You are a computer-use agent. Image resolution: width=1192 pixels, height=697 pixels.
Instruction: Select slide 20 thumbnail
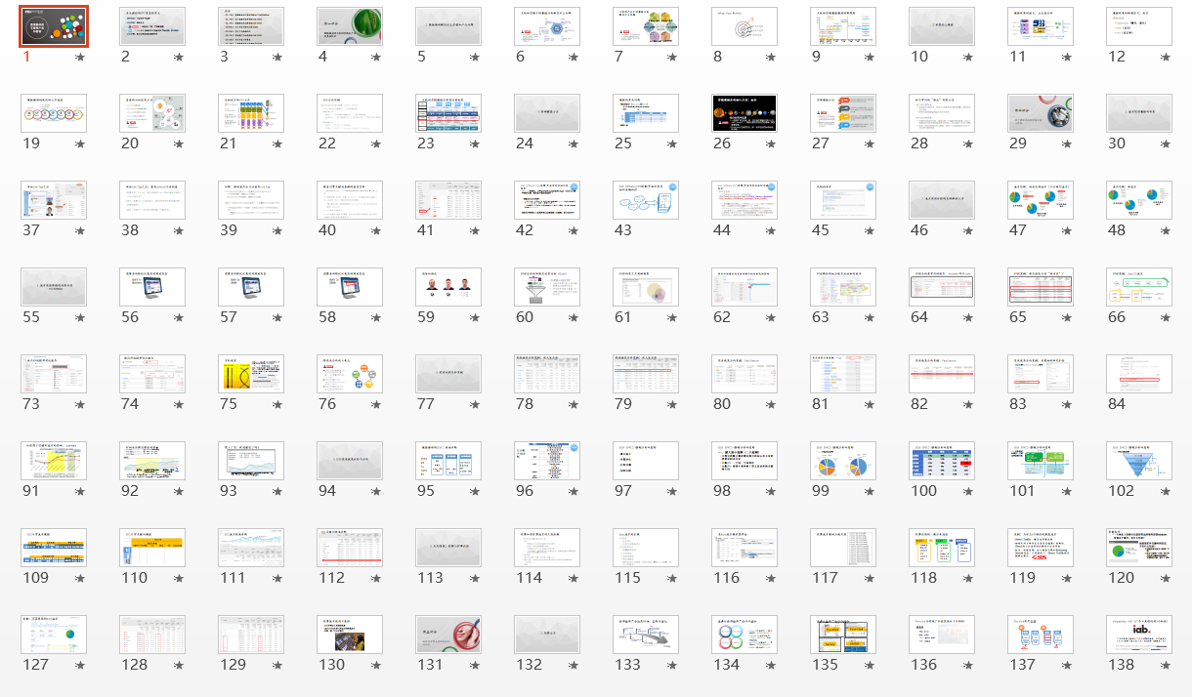(152, 113)
